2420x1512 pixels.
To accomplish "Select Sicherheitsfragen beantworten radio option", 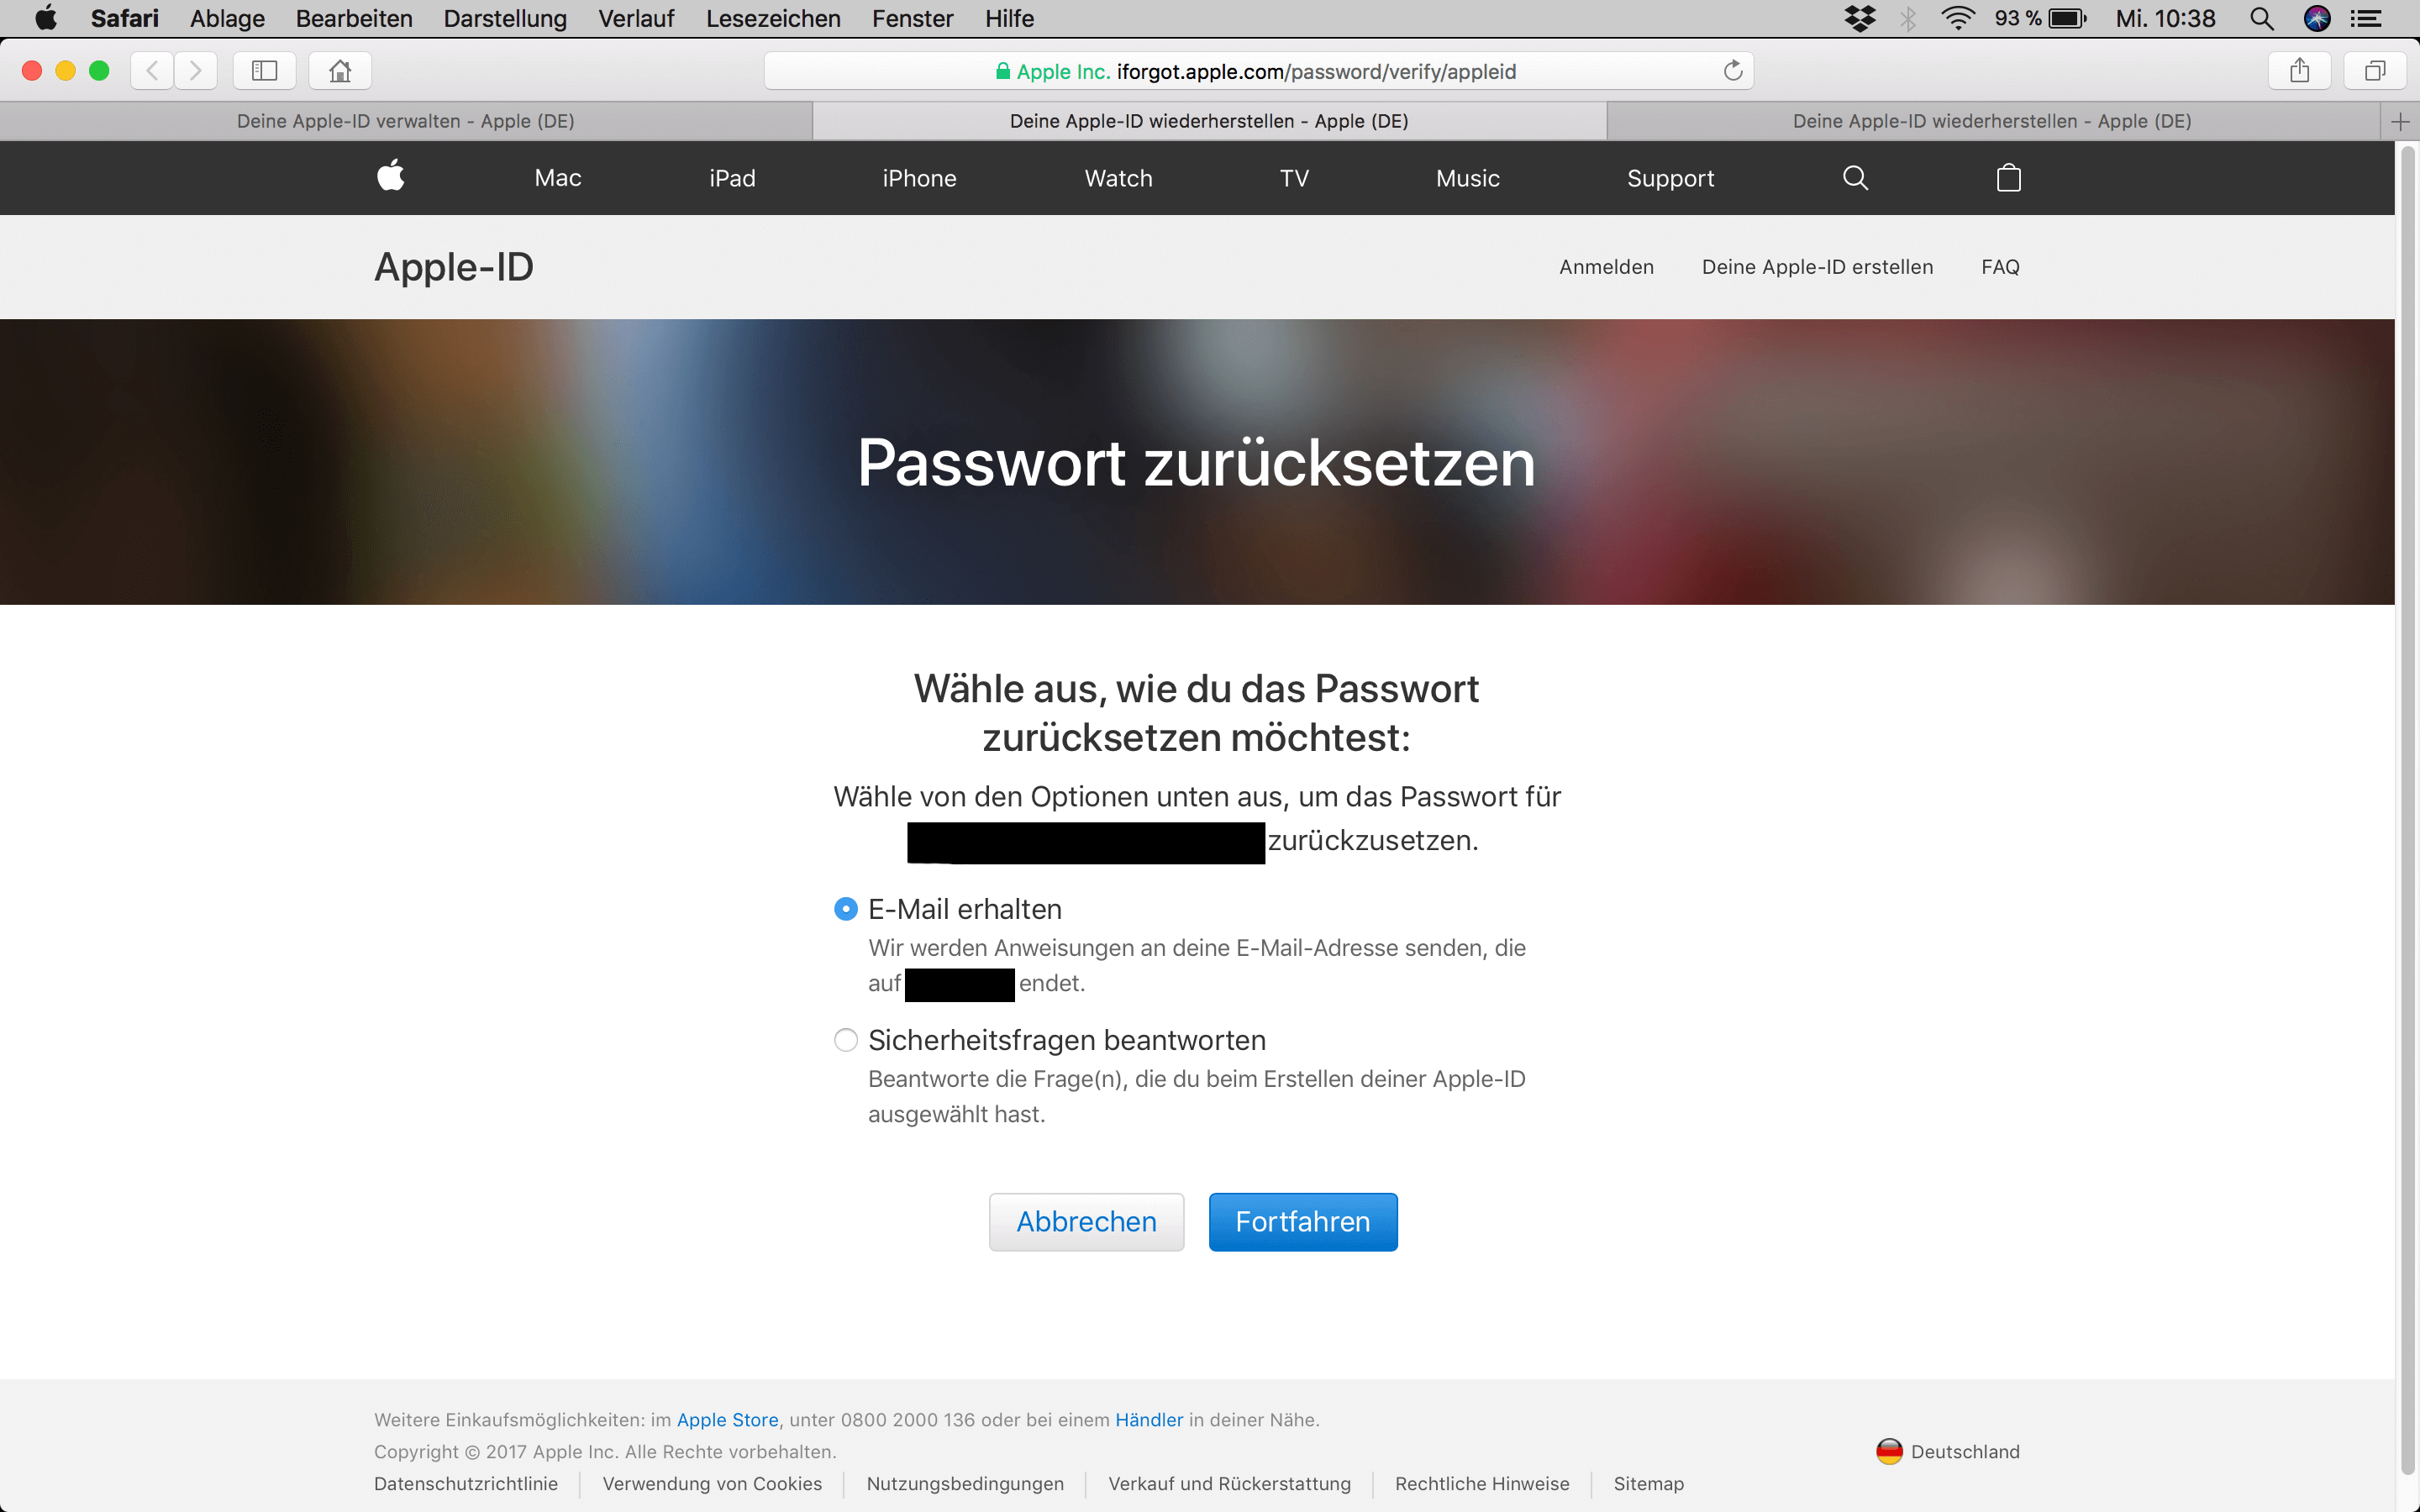I will click(x=846, y=1040).
